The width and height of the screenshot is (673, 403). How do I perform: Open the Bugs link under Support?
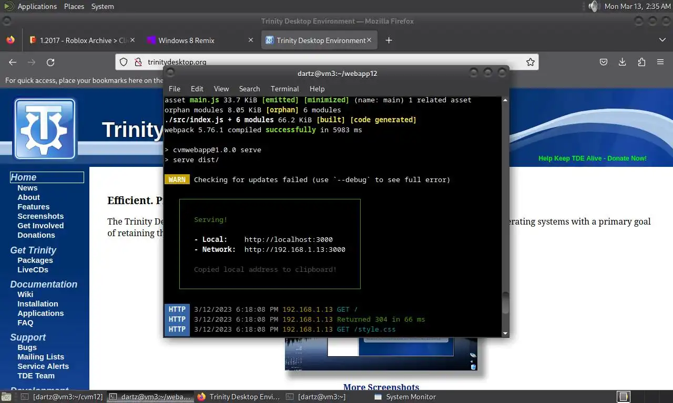tap(27, 347)
